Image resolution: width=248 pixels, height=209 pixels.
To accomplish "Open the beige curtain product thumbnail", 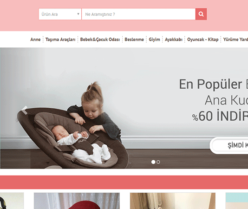I will tap(173, 201).
